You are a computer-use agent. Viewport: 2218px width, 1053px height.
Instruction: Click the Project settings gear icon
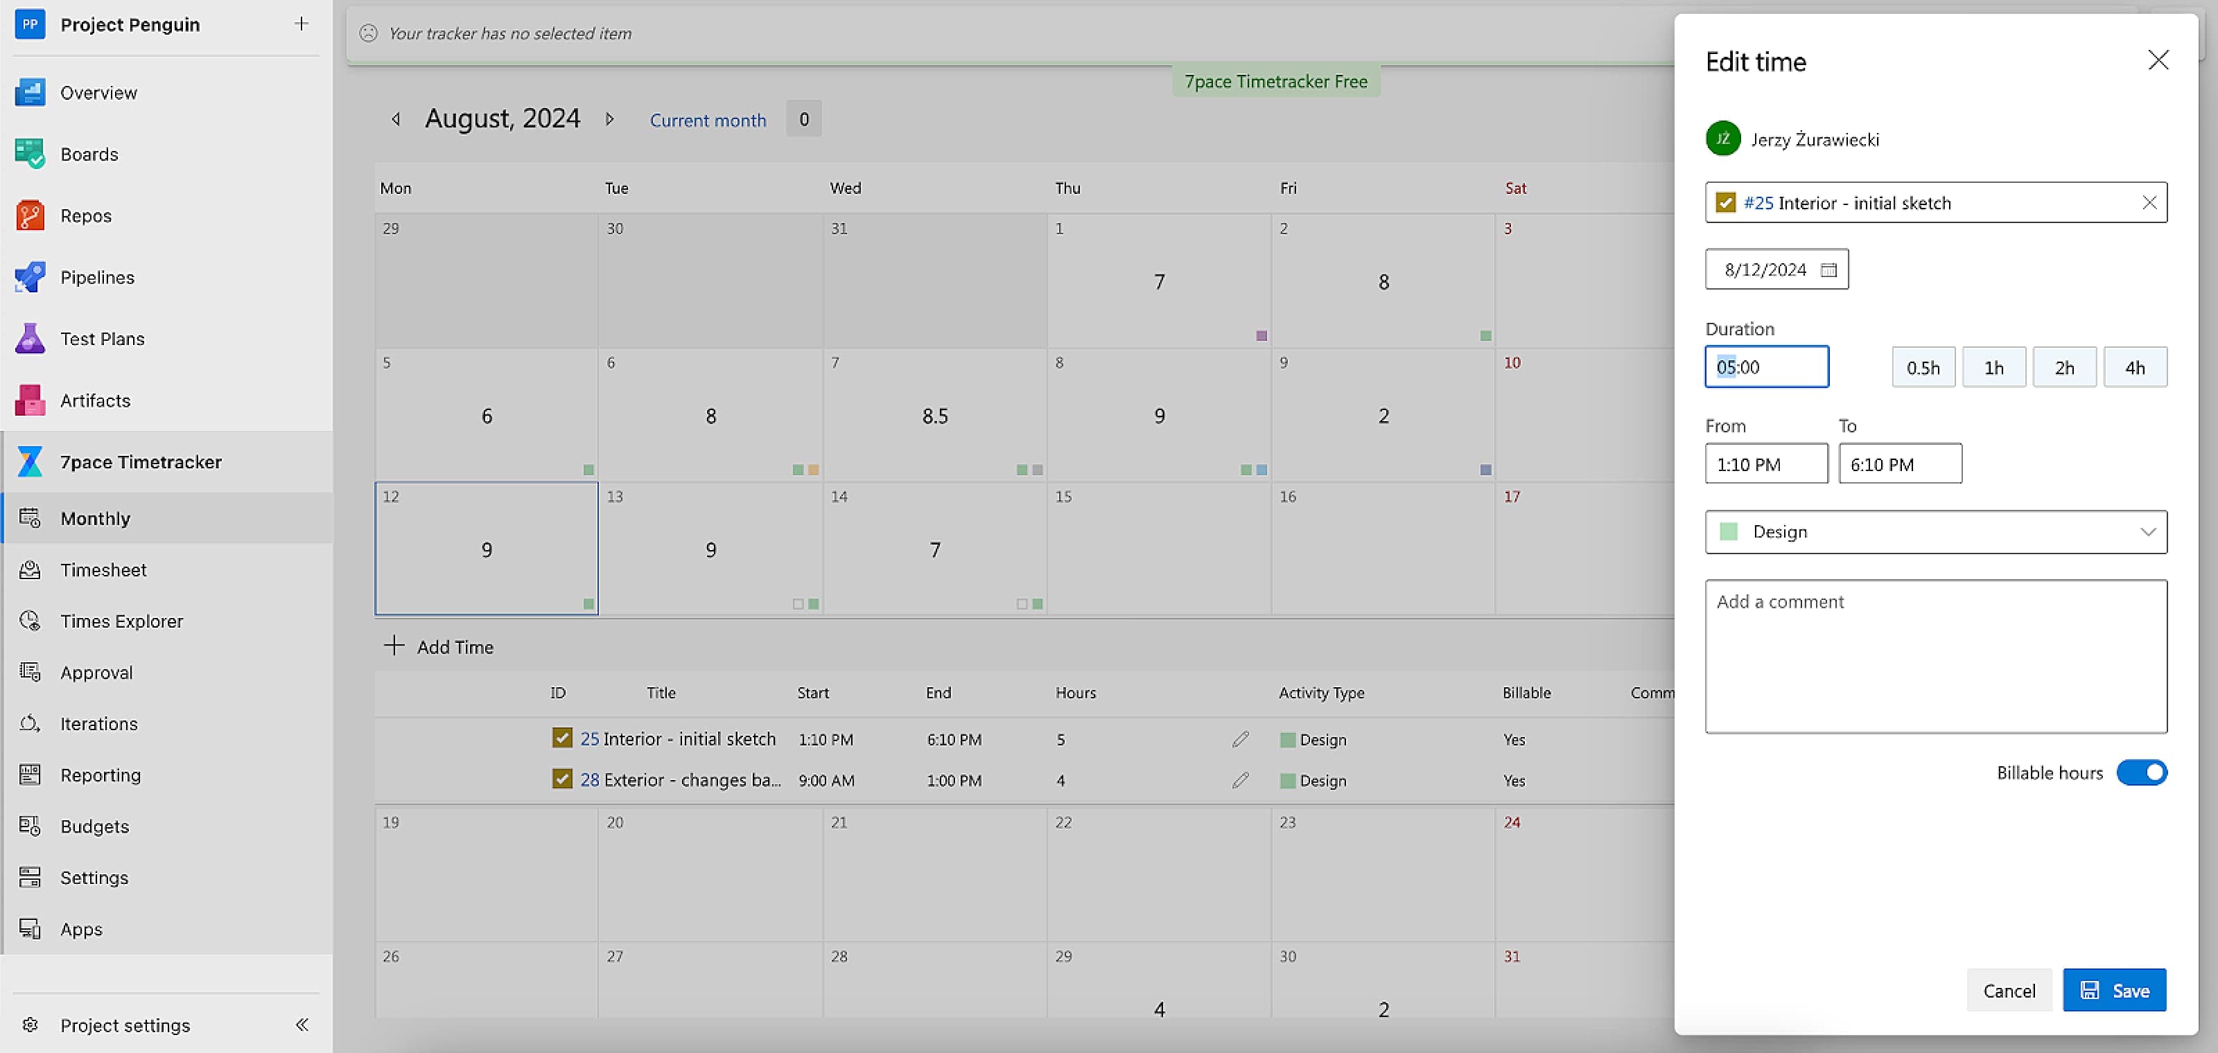[30, 1025]
